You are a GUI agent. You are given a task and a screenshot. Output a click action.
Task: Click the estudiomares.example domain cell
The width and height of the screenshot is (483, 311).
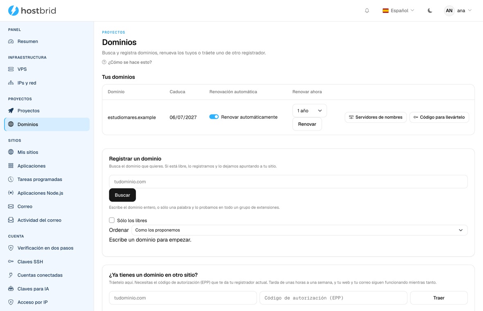point(131,117)
